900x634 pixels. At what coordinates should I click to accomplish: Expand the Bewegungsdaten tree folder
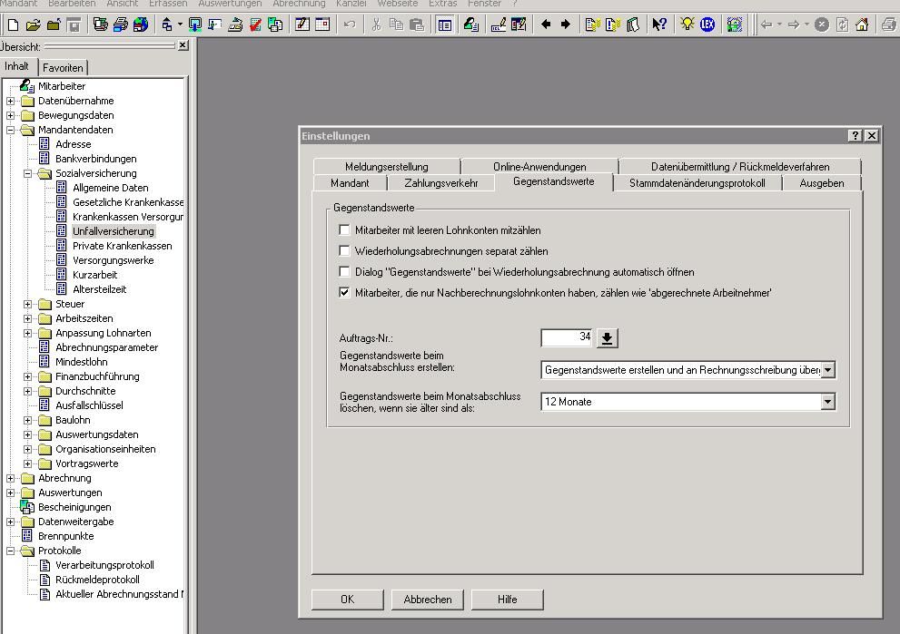click(10, 115)
